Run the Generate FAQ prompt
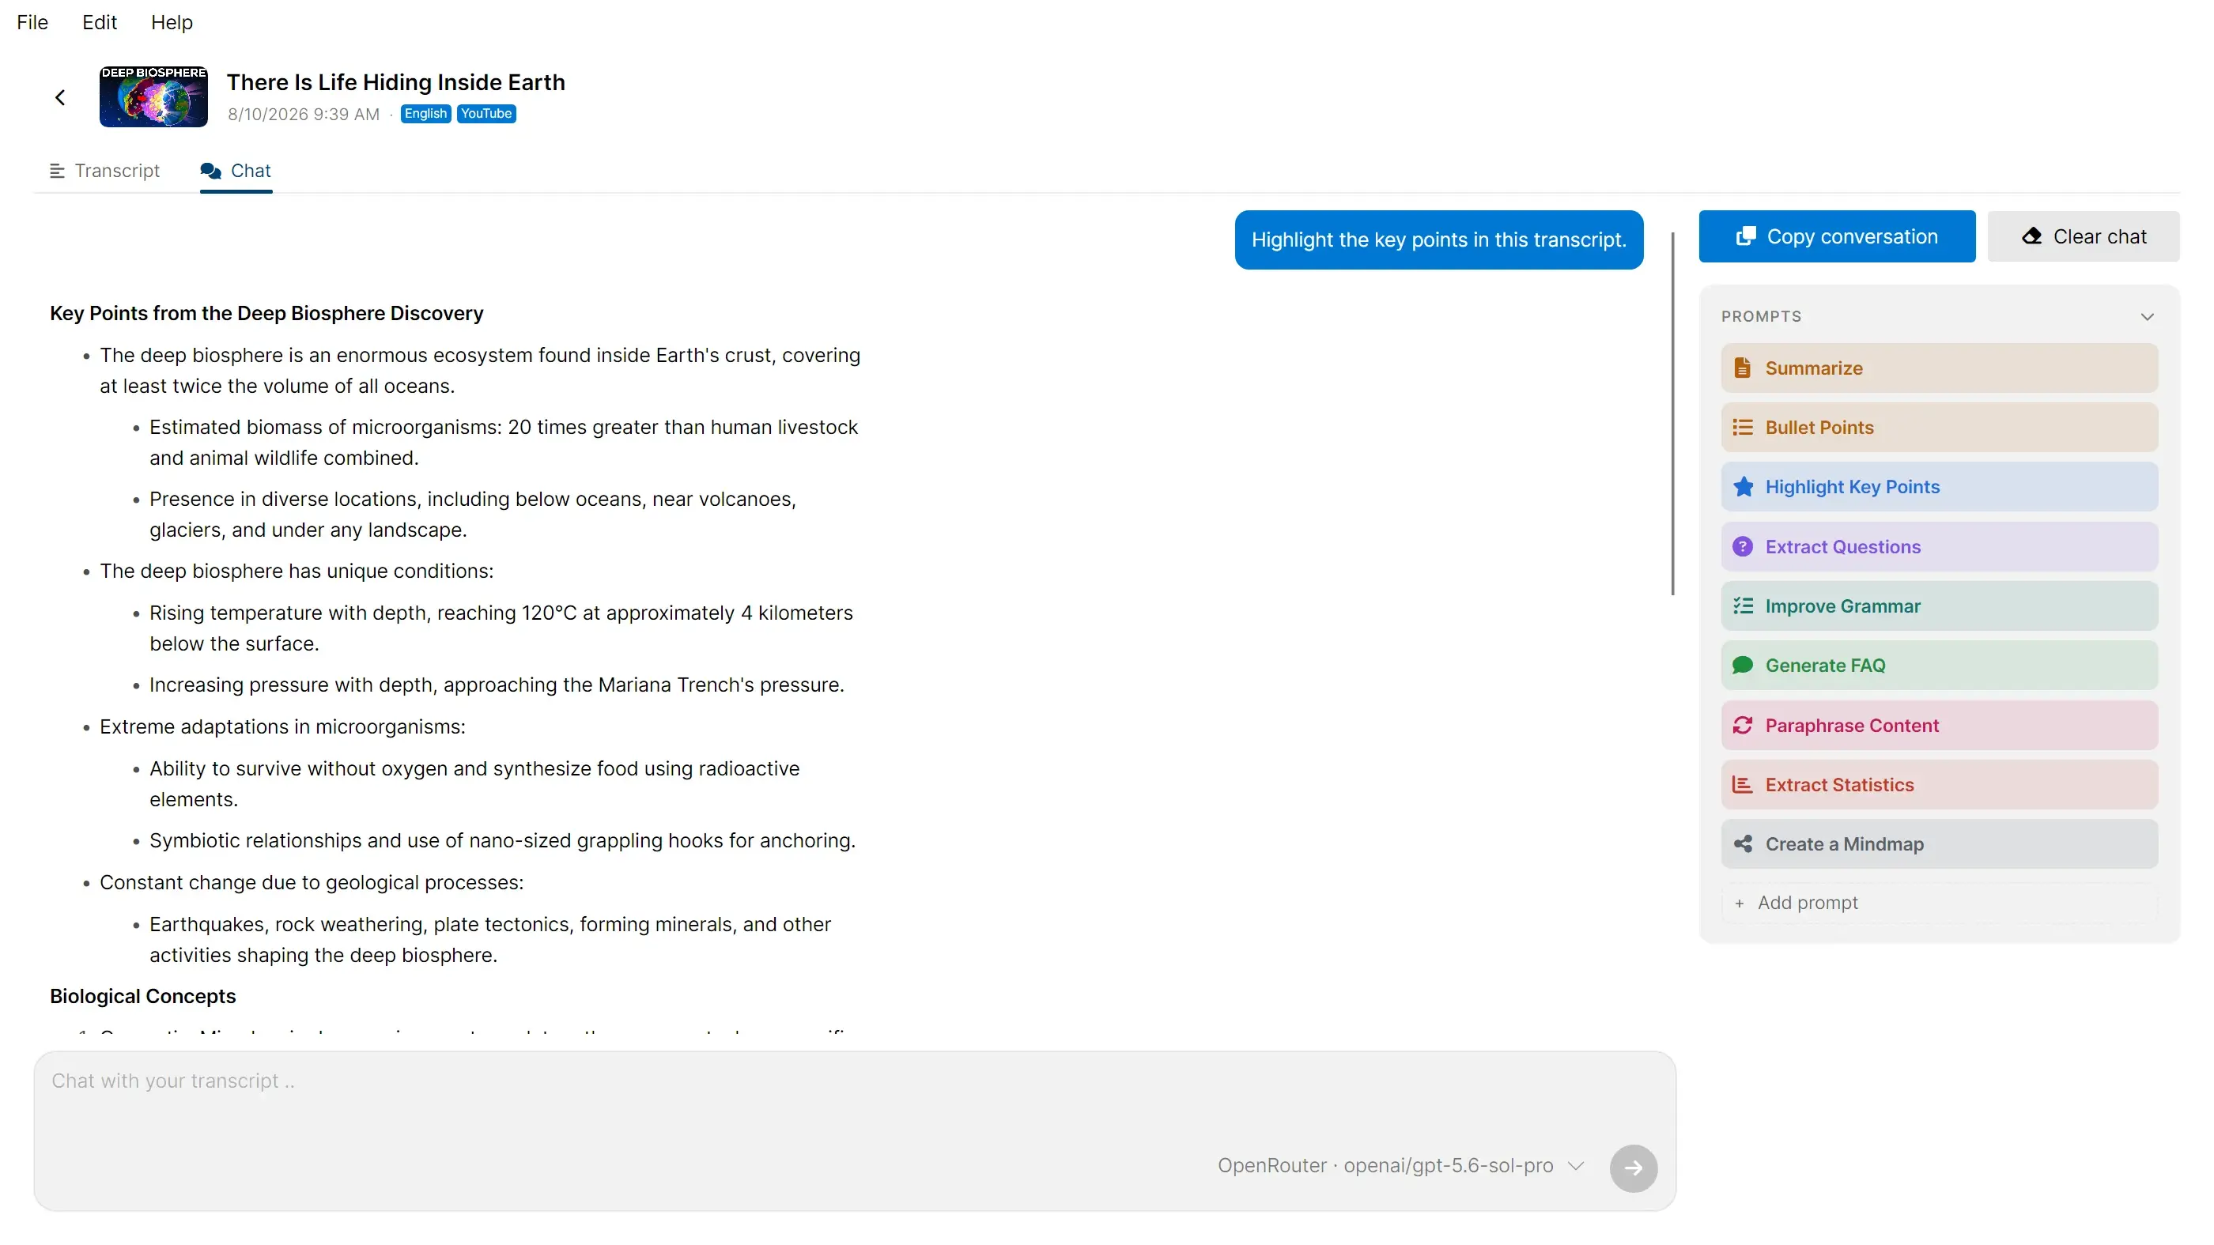This screenshot has height=1245, width=2214. (1939, 665)
